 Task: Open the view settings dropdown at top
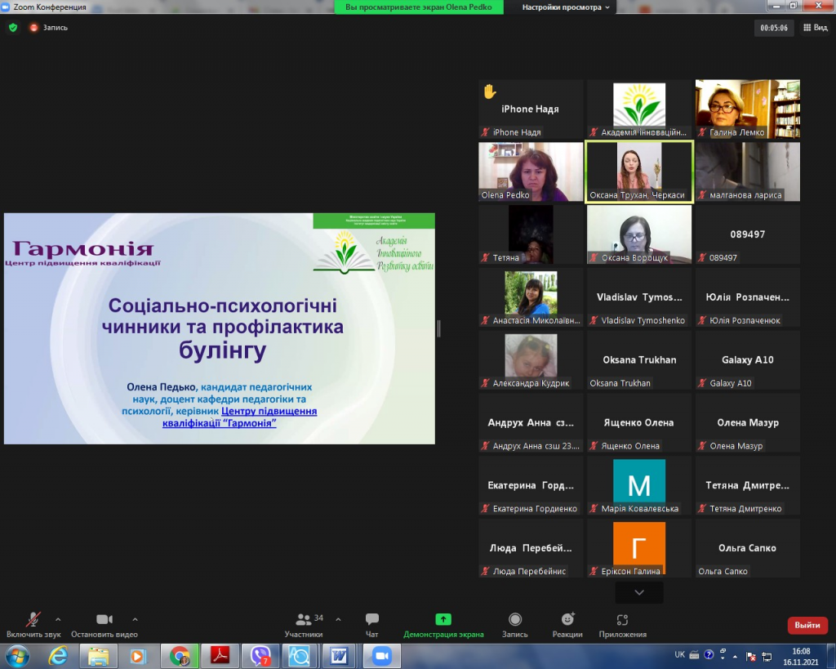(567, 7)
